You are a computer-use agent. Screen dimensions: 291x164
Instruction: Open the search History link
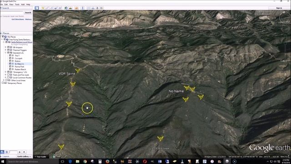pos(28,19)
